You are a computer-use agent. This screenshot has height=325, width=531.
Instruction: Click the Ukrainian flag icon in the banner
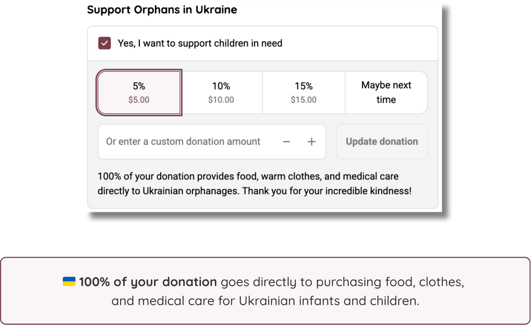pos(69,282)
